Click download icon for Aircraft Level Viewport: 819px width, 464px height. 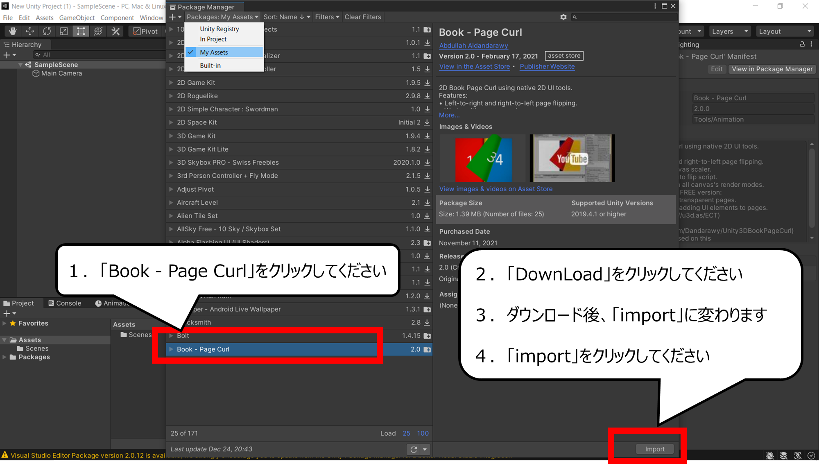[427, 202]
